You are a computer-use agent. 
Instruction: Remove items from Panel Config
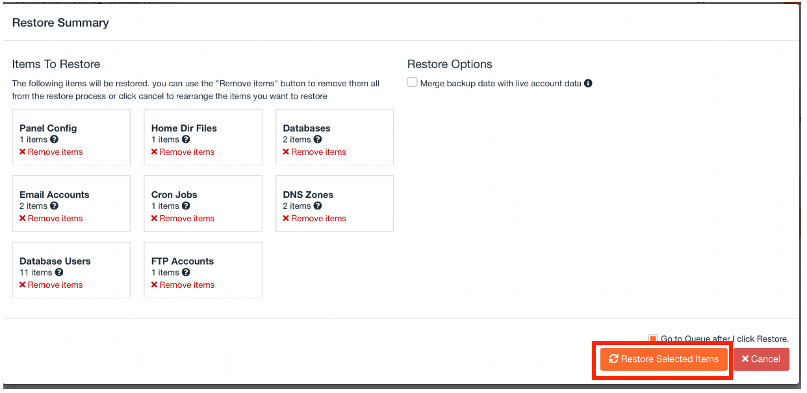pos(51,152)
